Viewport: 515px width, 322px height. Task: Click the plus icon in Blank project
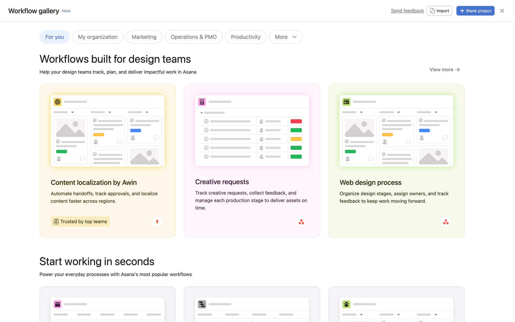point(462,11)
